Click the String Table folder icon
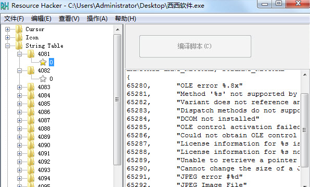This screenshot has height=187, width=310. (x=19, y=46)
